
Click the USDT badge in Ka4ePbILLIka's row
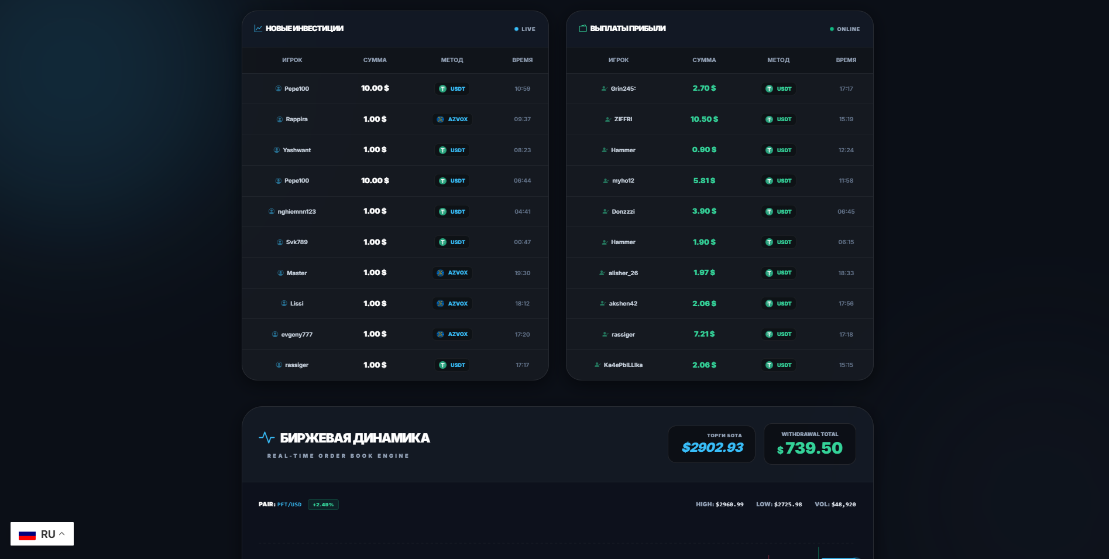point(779,365)
